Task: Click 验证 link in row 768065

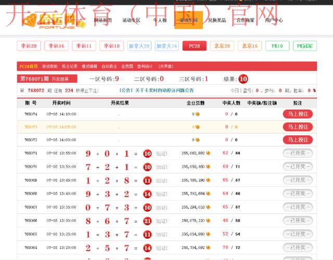Action: pos(161,235)
